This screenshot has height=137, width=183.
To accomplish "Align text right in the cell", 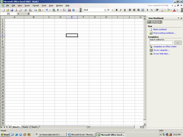I will (x=138, y=10).
